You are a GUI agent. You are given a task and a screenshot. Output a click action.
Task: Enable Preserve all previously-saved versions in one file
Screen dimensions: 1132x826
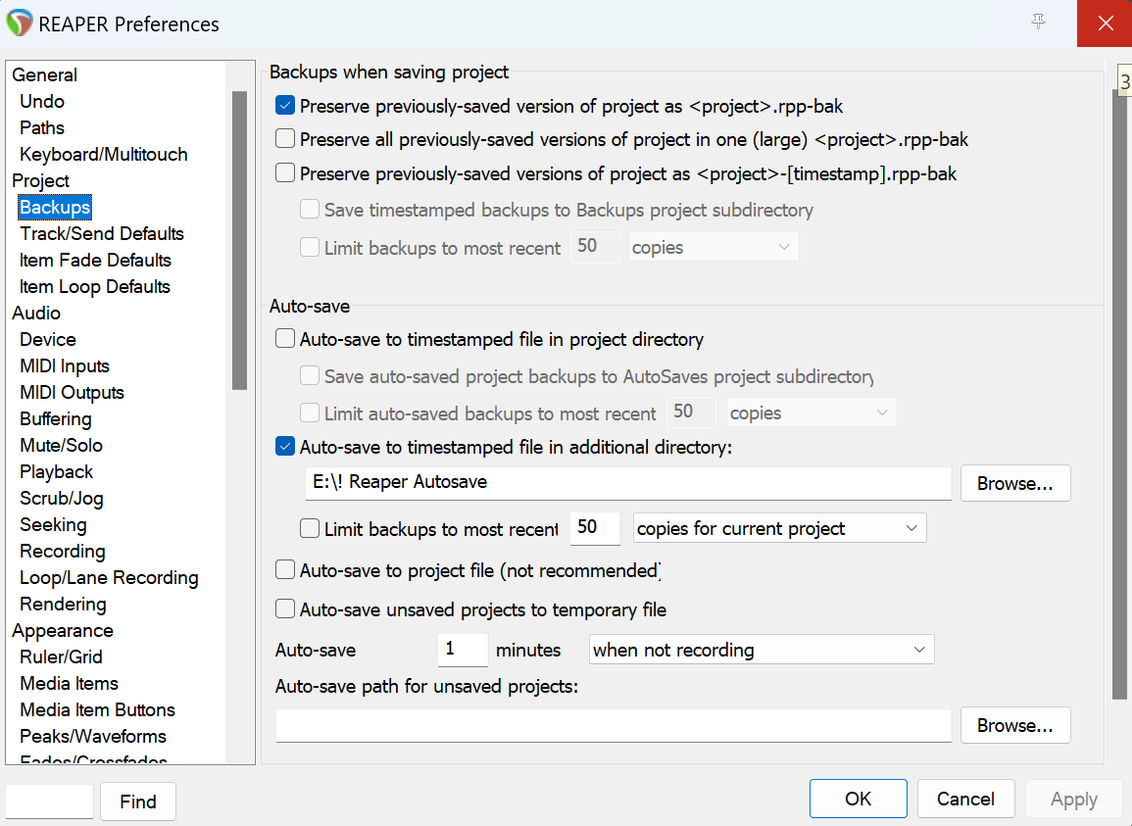(x=285, y=138)
